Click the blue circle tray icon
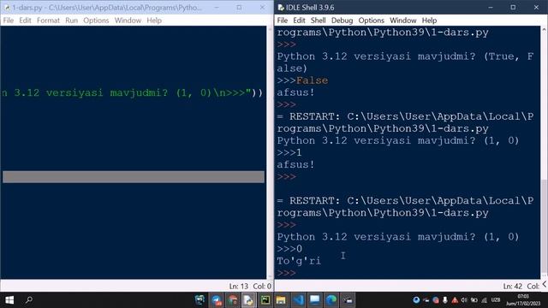 (x=416, y=300)
